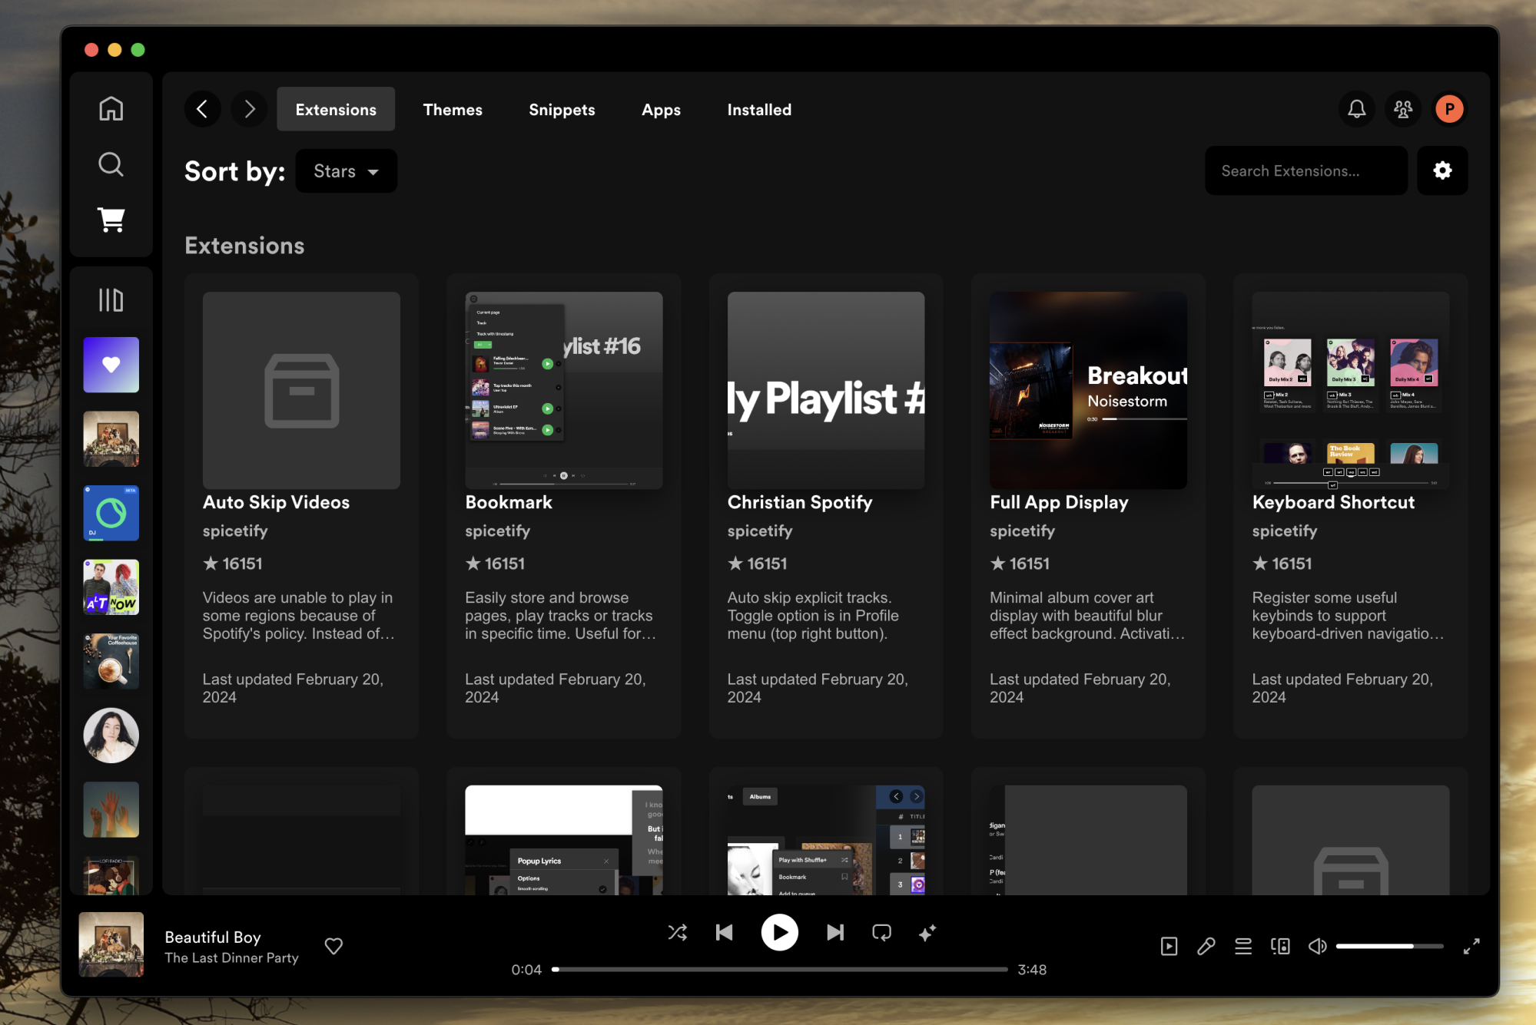Click the Snippets tab
The image size is (1536, 1025).
pyautogui.click(x=562, y=109)
